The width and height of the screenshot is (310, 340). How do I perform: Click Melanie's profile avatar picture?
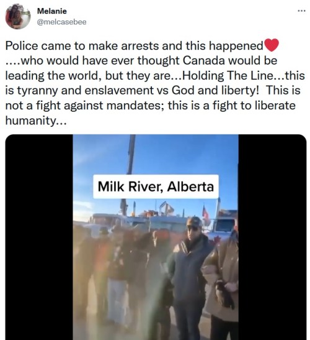[18, 16]
